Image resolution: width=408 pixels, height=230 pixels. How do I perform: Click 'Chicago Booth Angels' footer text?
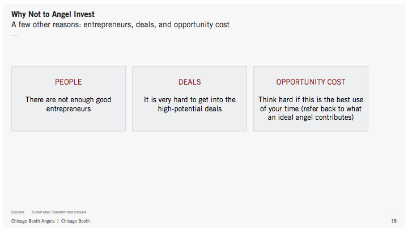(33, 221)
